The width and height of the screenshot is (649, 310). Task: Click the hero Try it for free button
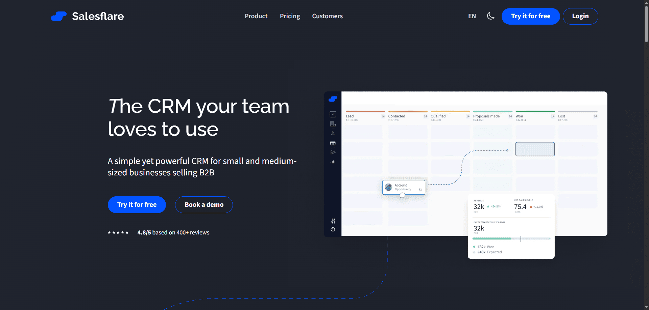(x=137, y=205)
